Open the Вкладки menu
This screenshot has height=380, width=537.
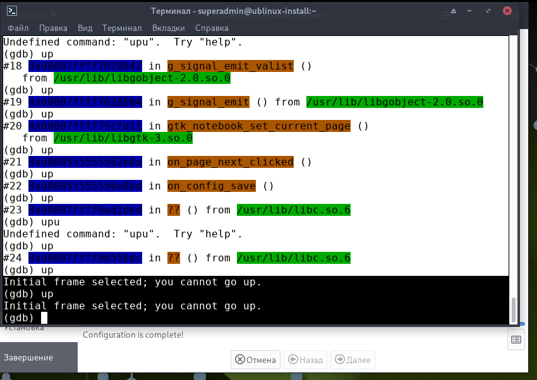pyautogui.click(x=169, y=28)
